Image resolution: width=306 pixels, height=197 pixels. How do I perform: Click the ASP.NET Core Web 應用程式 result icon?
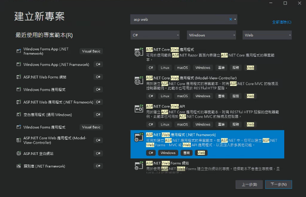tap(139, 52)
